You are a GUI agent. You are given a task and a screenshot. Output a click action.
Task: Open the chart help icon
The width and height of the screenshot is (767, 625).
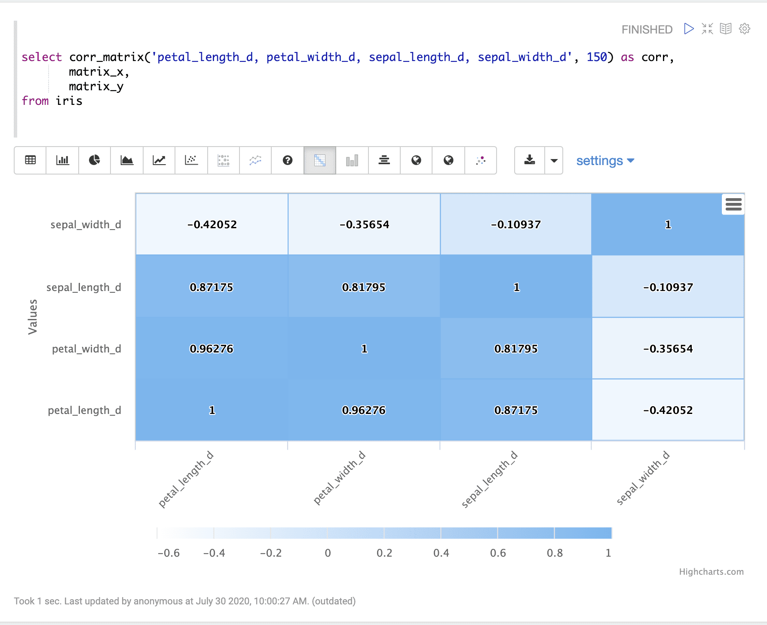point(287,160)
